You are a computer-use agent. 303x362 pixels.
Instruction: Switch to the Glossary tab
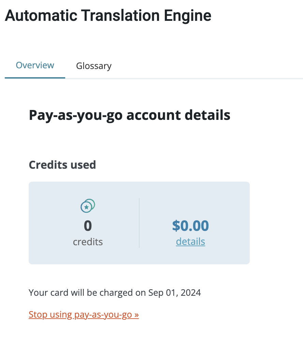coord(94,66)
